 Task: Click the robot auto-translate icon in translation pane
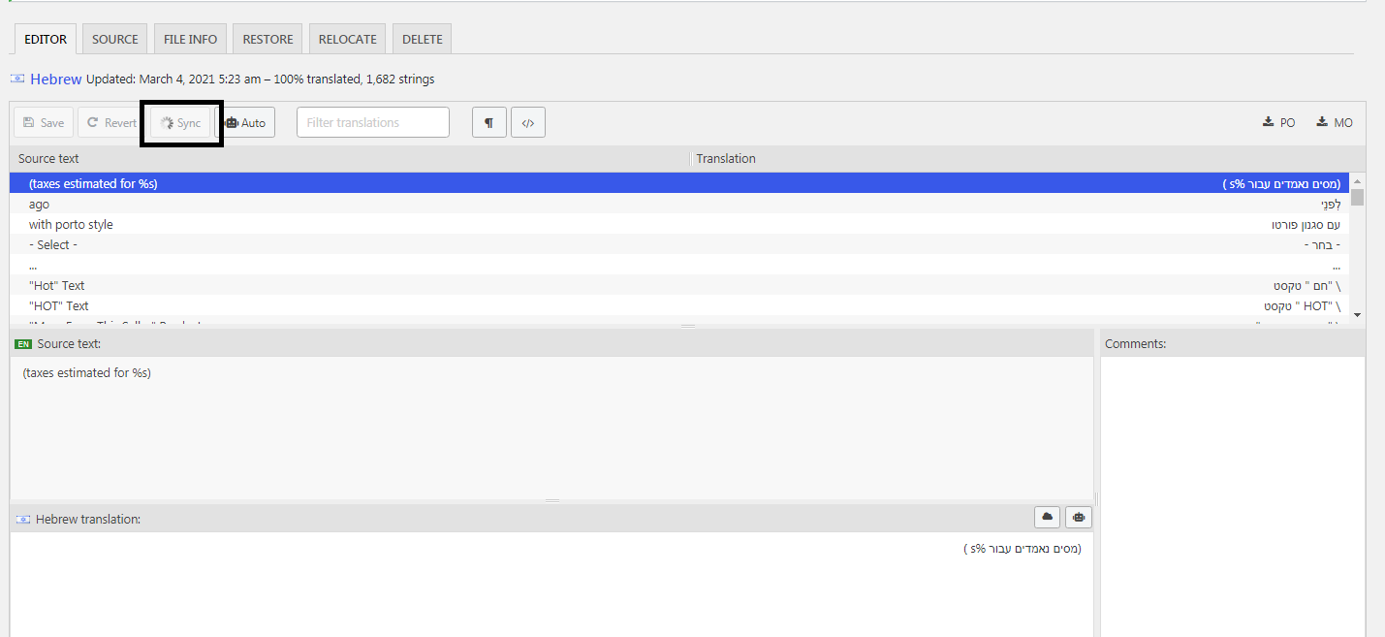tap(1078, 517)
